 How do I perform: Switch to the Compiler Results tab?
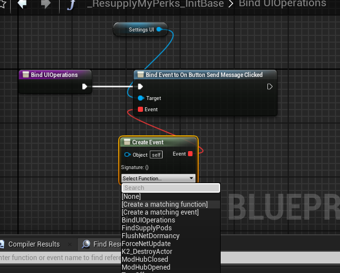[34, 244]
